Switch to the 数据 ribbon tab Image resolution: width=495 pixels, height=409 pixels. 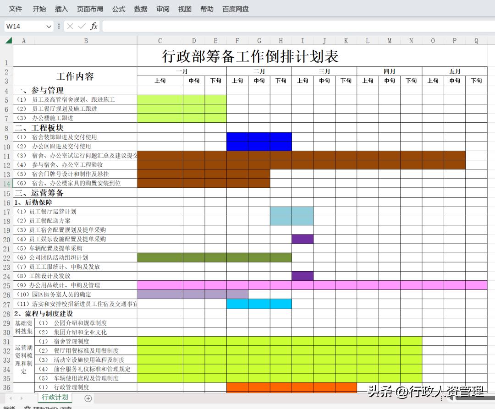click(141, 9)
